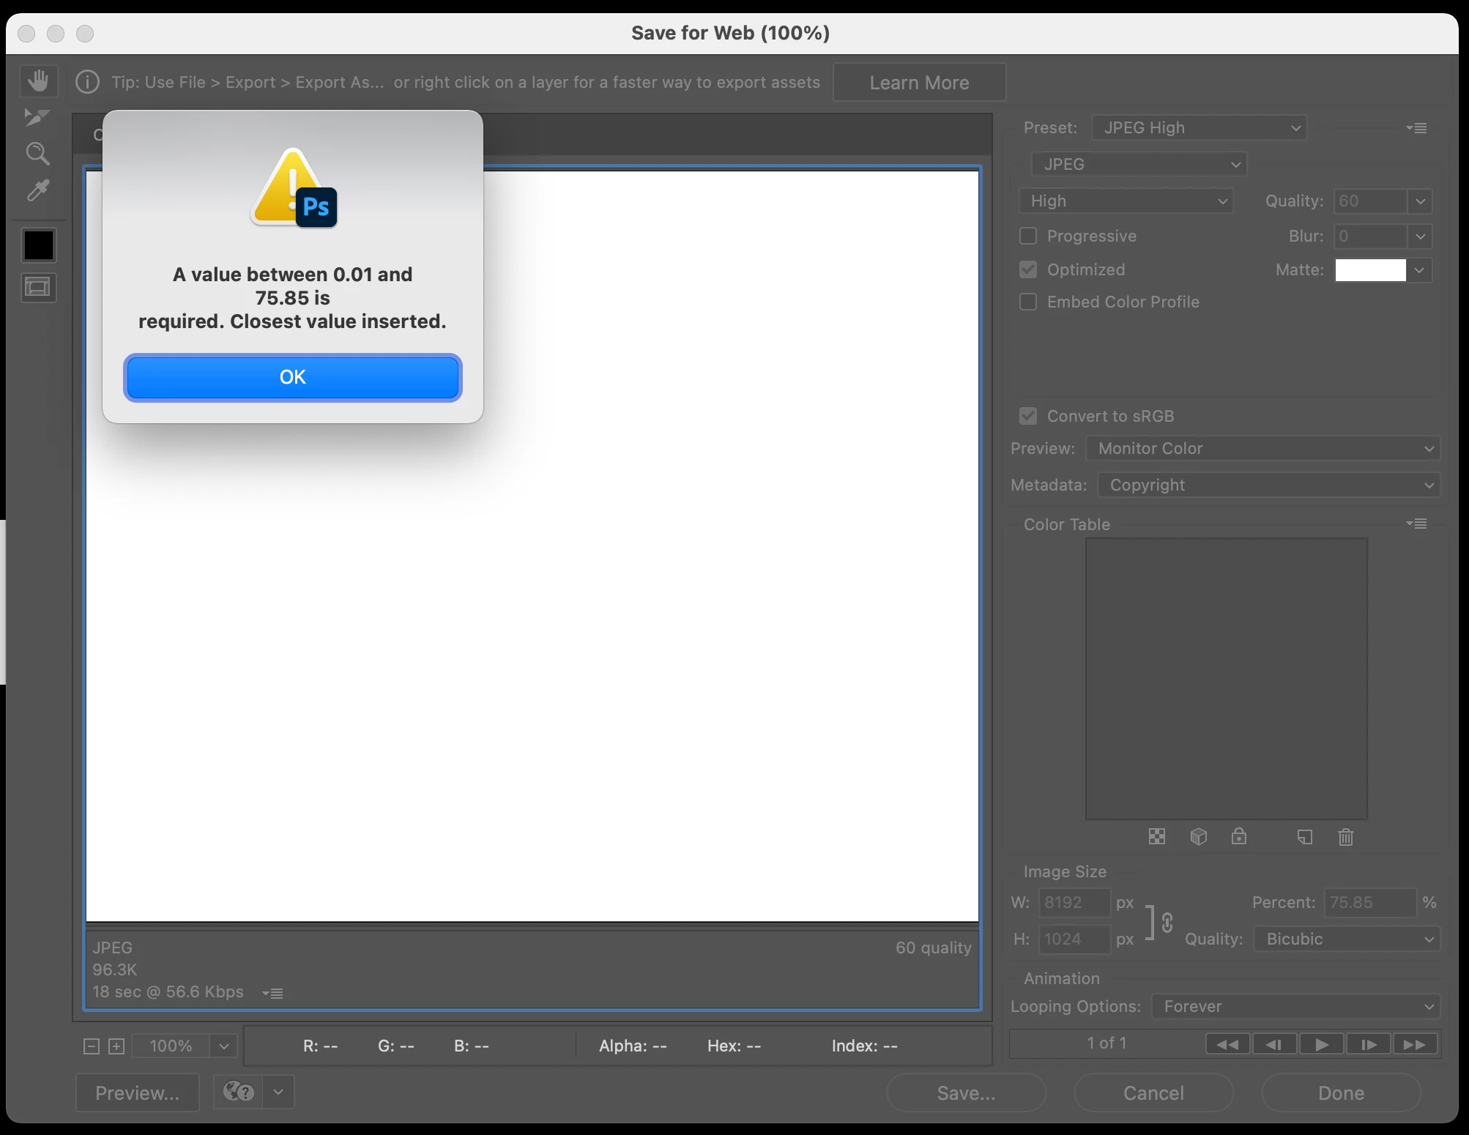Screen dimensions: 1469x1135
Task: Click the browser preview globe icon
Action: (x=238, y=1093)
